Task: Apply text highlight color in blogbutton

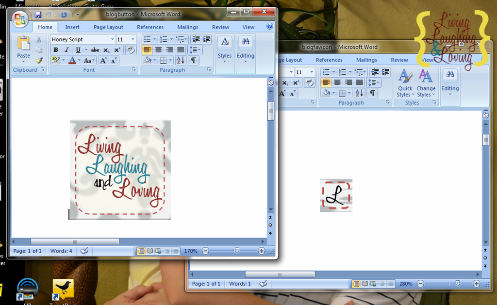Action: tap(56, 60)
